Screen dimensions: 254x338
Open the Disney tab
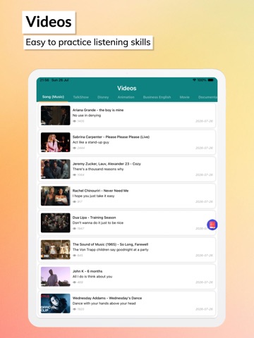(103, 97)
